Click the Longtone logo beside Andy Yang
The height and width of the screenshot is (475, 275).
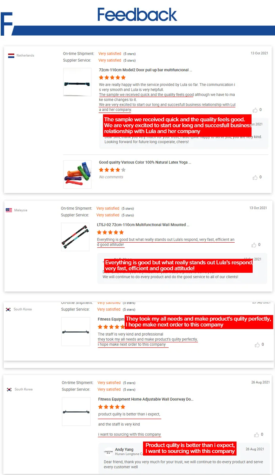[108, 451]
